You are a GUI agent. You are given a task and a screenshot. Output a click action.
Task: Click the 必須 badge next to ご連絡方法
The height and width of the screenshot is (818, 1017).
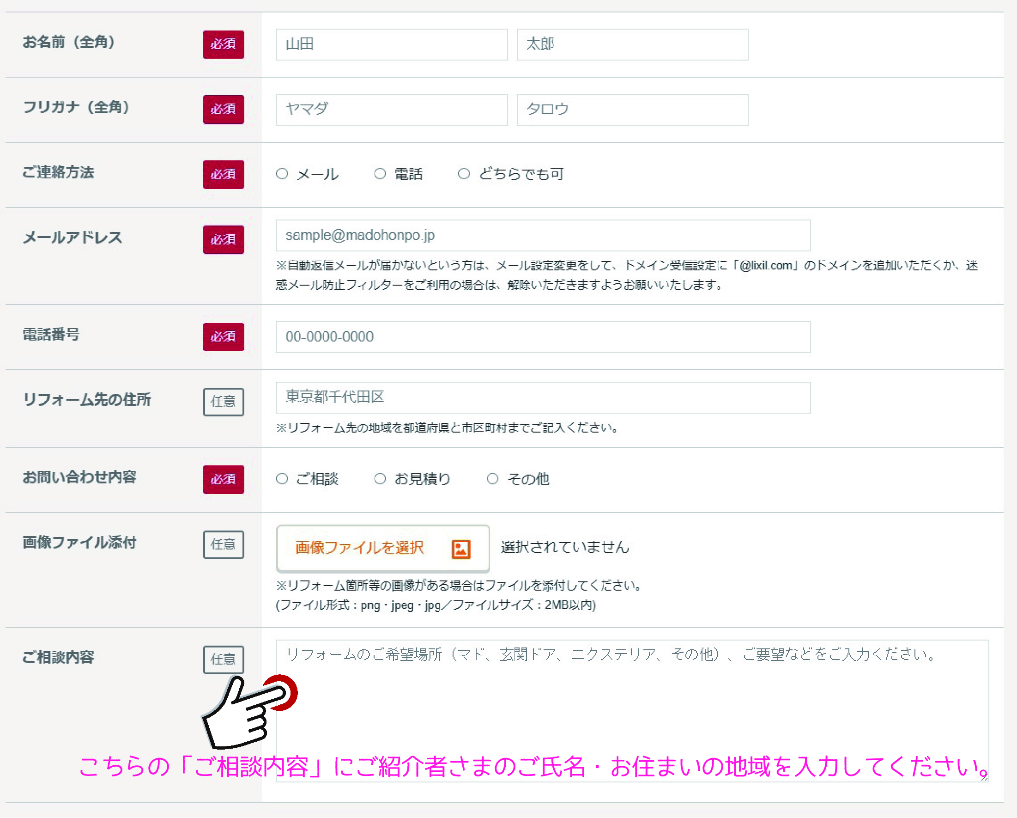(224, 175)
